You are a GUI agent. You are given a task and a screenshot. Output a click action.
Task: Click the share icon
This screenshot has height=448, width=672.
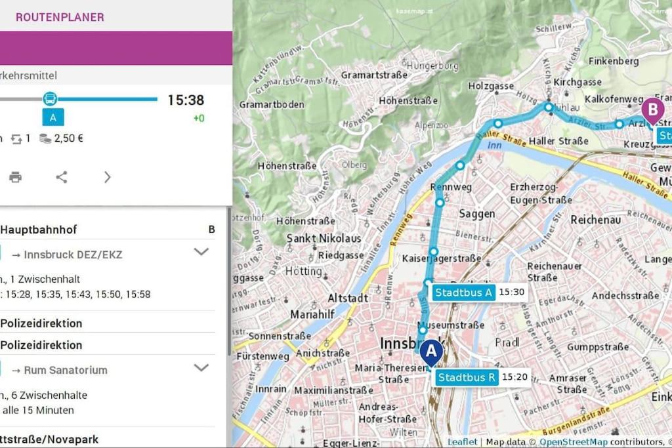click(62, 177)
